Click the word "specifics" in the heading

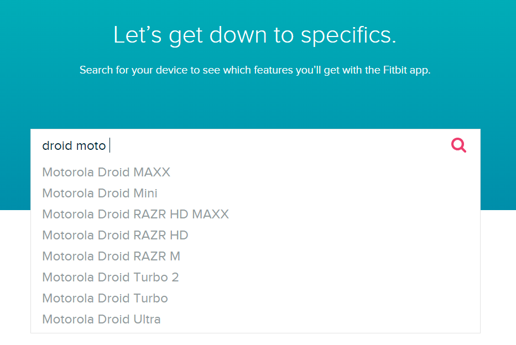point(348,35)
